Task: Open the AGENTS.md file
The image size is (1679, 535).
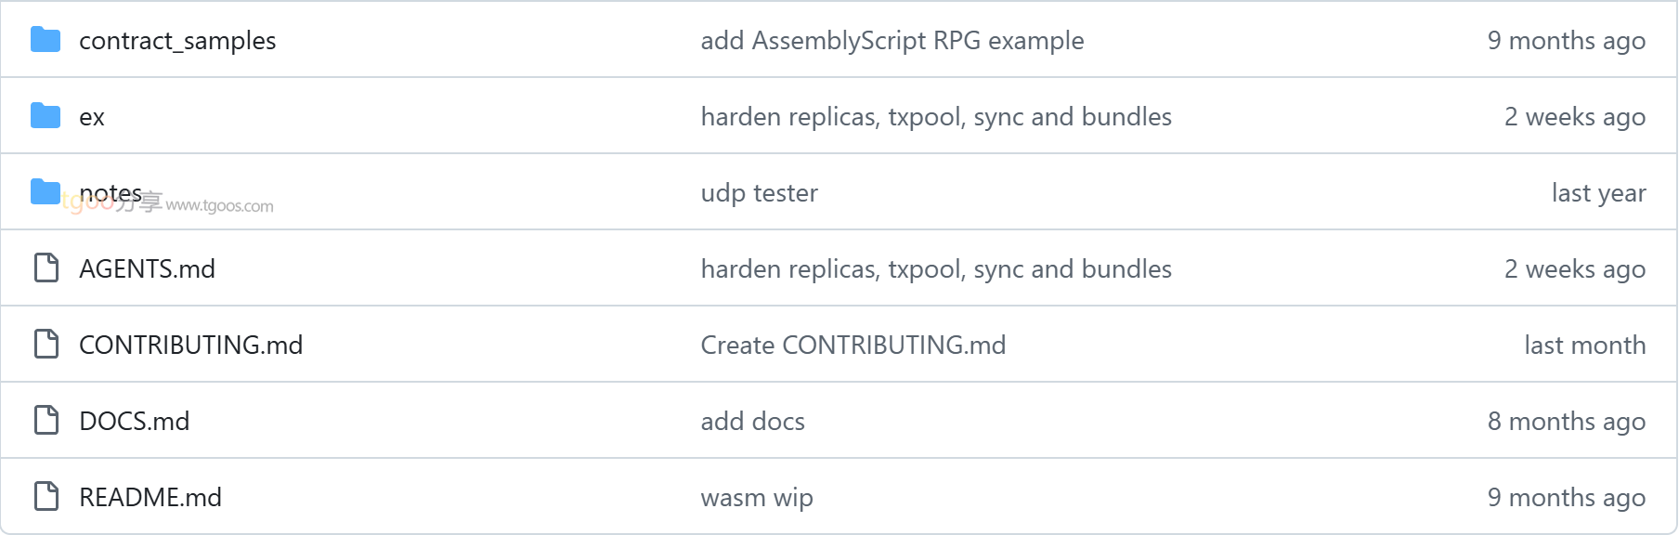Action: pos(147,268)
